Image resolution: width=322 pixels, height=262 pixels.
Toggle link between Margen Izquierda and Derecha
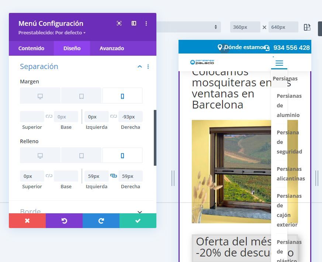click(x=114, y=116)
